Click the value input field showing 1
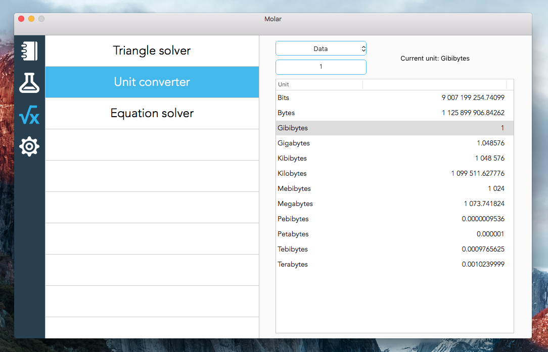This screenshot has width=548, height=352. click(321, 67)
